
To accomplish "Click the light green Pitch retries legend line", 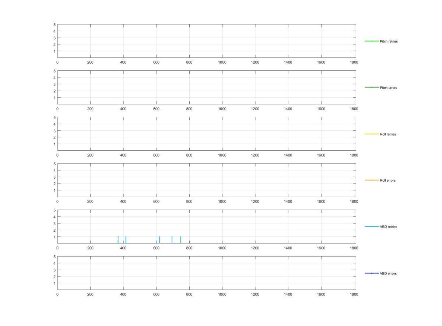I will 372,41.
